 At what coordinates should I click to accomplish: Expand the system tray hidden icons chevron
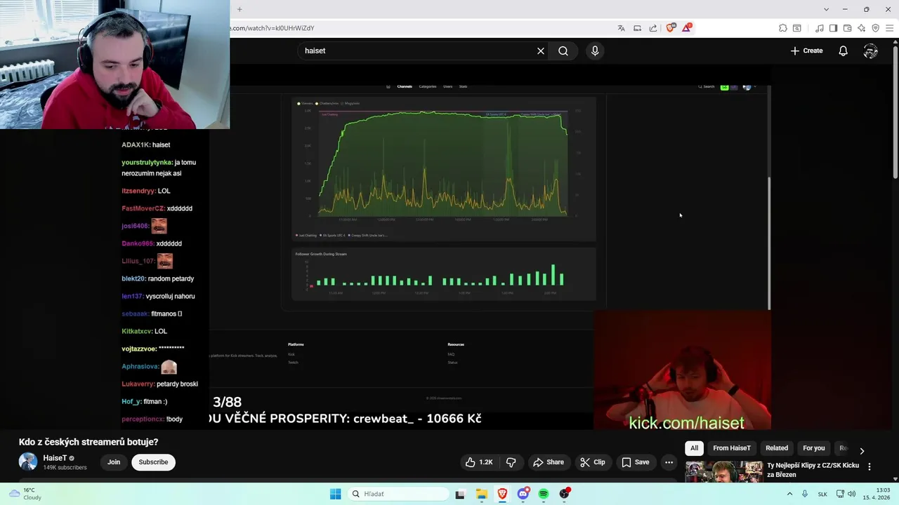(x=789, y=494)
